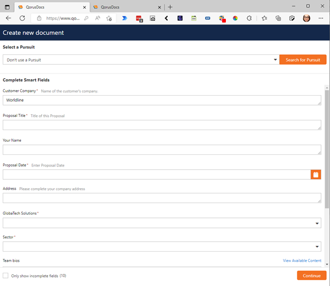Click the red calendar extension icon
The image size is (330, 286).
[x=139, y=19]
